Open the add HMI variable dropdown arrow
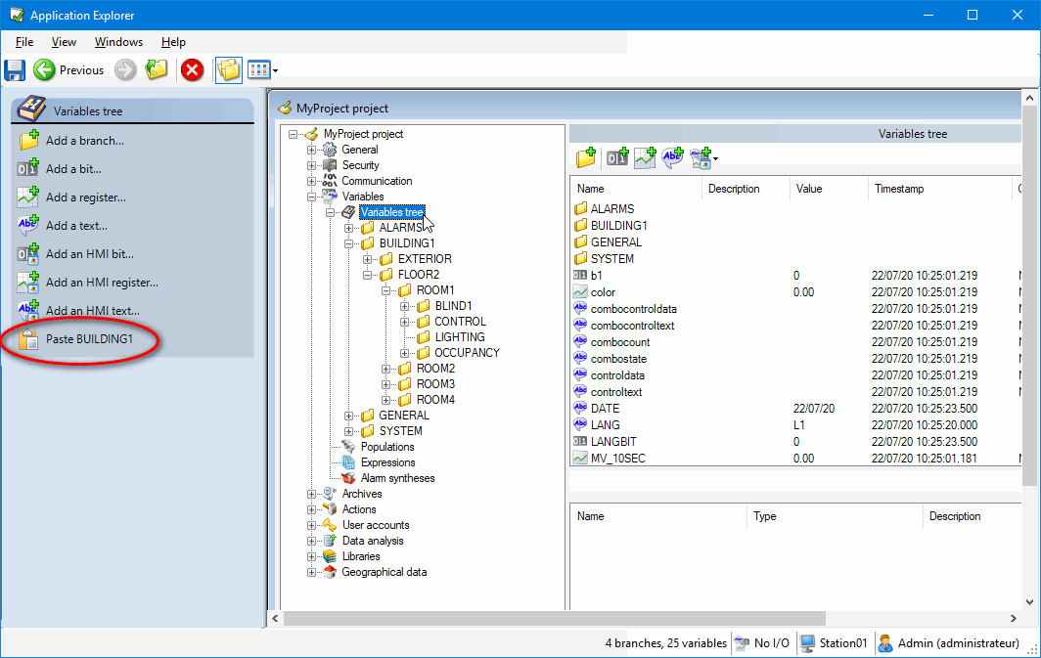 pos(715,158)
